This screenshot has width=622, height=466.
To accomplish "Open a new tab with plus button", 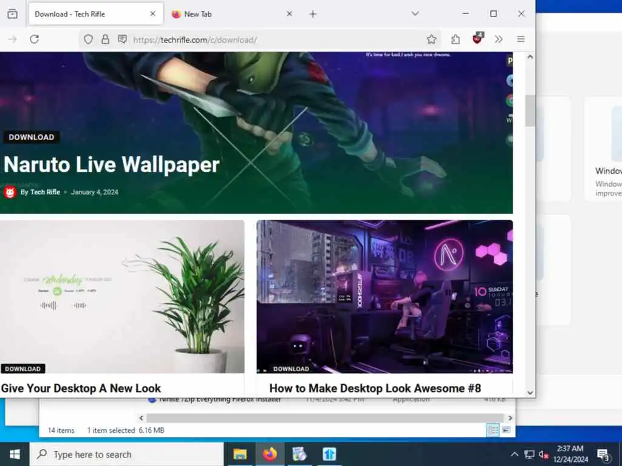I will click(313, 15).
